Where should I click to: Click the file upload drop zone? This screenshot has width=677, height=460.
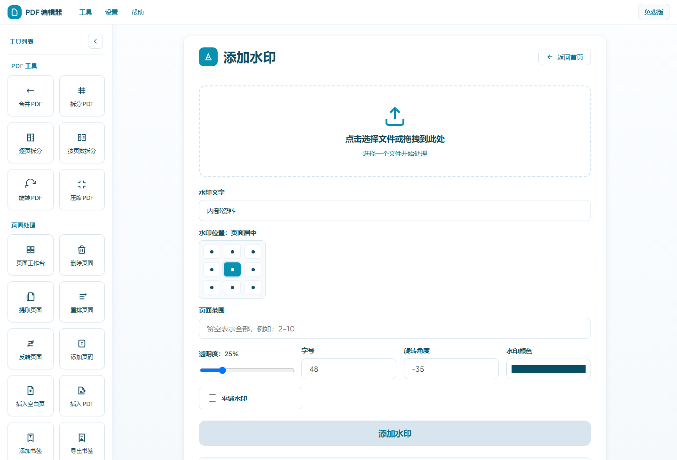pos(395,131)
